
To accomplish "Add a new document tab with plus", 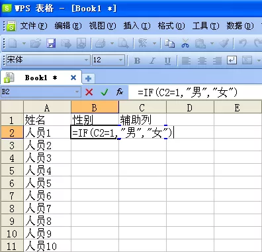I will click(88, 78).
